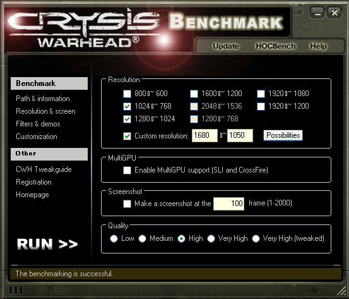Screen dimensions: 349x299
Task: Uncheck the 1024 x 768 resolution
Action: point(127,106)
